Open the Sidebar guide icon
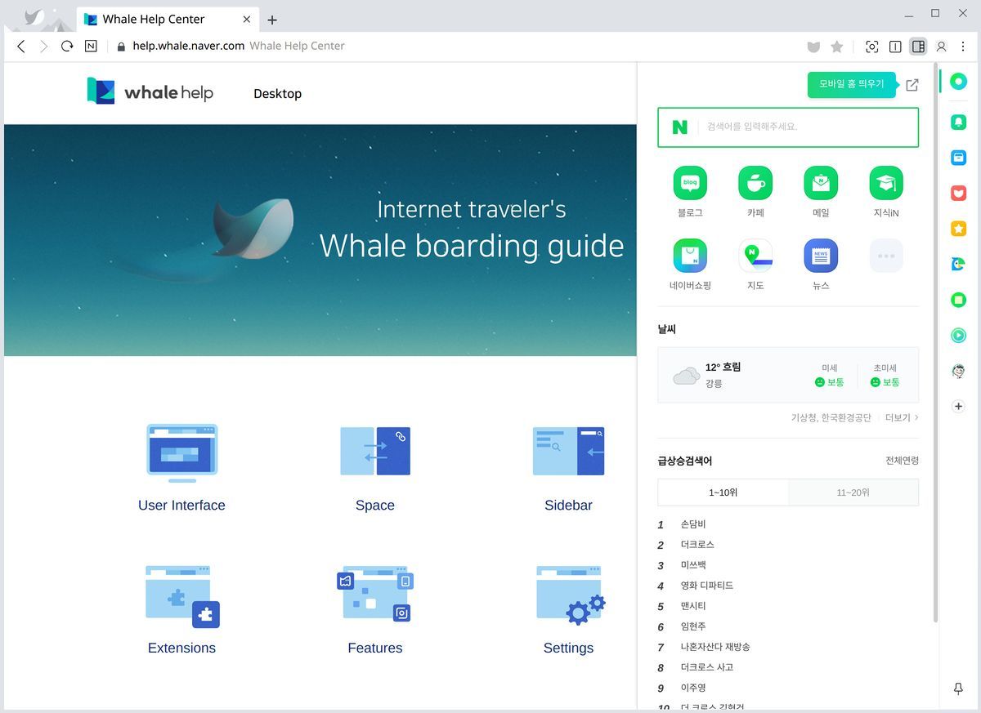 568,451
